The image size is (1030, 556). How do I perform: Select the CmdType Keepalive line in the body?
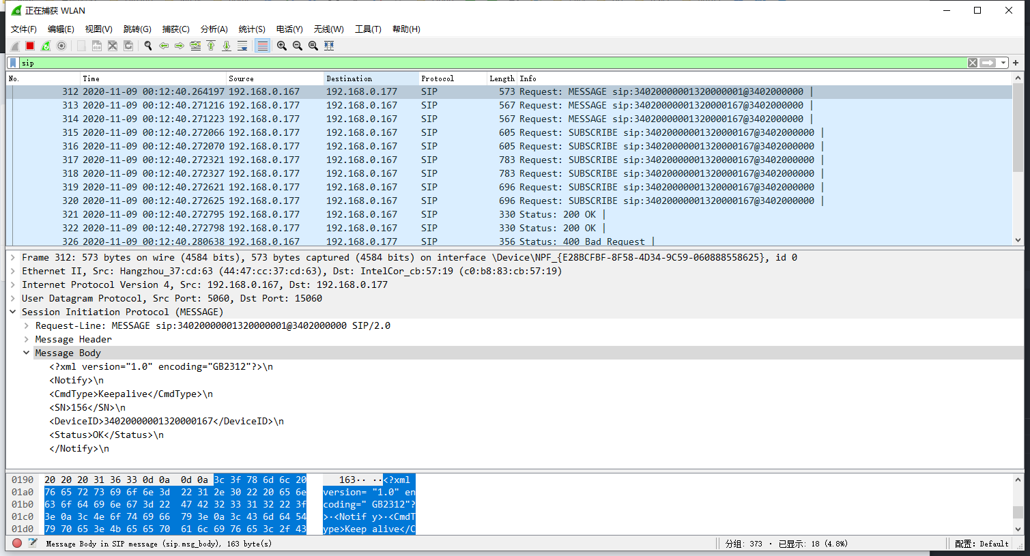(x=131, y=394)
